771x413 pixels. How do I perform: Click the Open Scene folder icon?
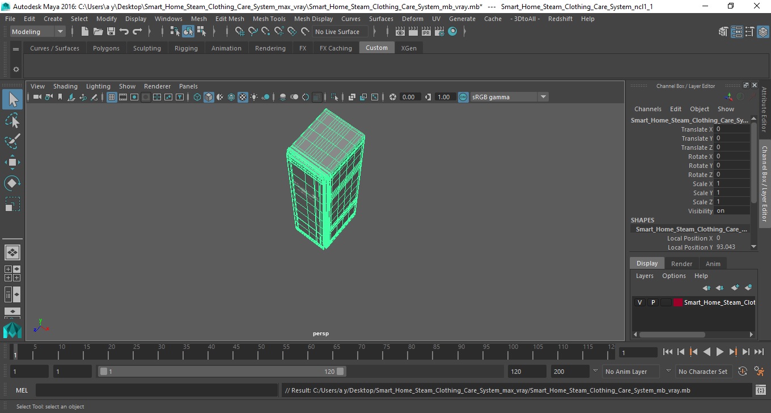click(x=98, y=32)
